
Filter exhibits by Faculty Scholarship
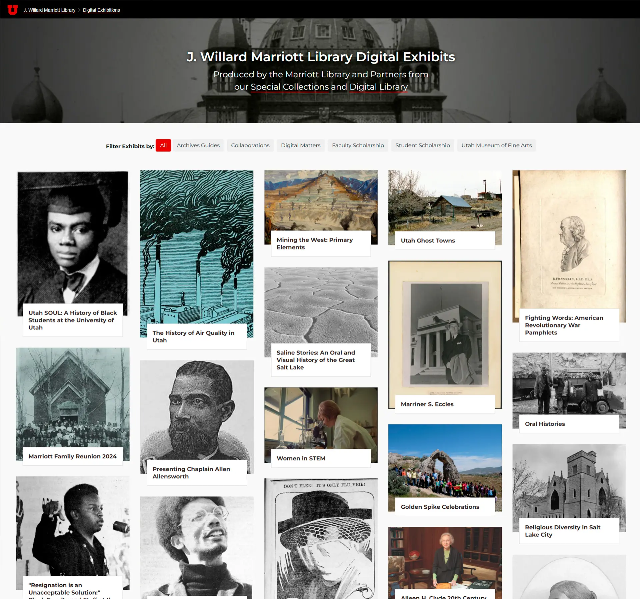pos(358,145)
